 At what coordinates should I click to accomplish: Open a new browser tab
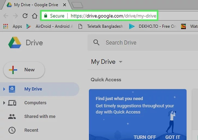point(77,5)
